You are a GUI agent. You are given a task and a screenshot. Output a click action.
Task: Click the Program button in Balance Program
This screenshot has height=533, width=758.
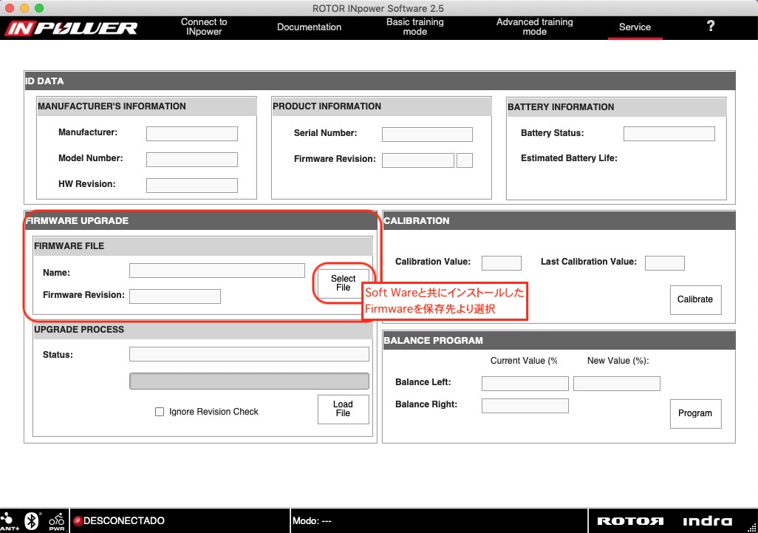(694, 413)
